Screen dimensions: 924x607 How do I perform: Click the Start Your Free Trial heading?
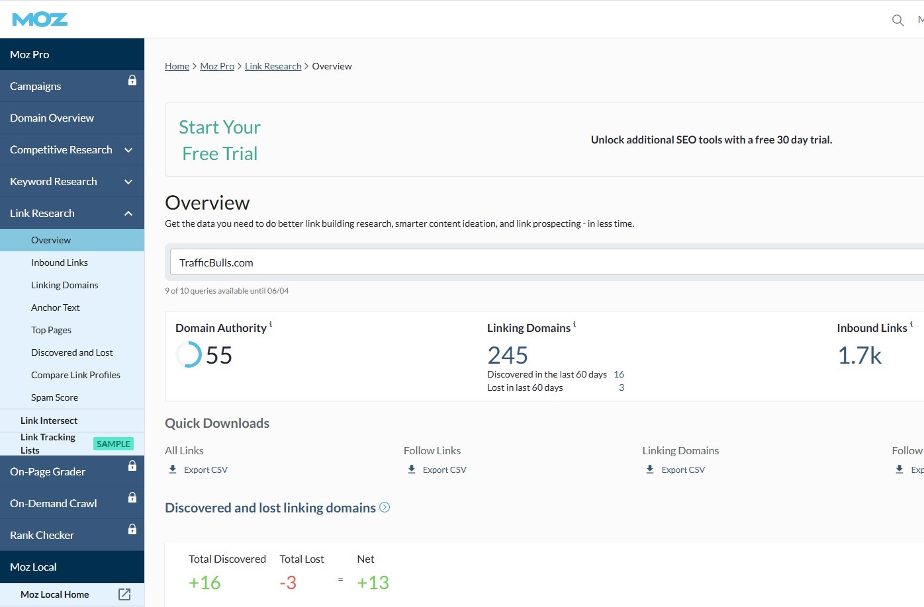pyautogui.click(x=220, y=140)
